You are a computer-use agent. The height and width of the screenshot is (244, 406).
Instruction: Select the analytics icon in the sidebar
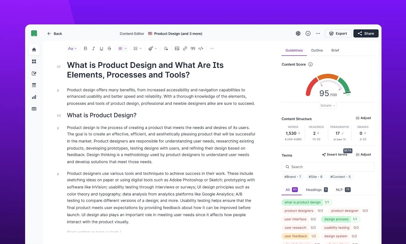34,97
